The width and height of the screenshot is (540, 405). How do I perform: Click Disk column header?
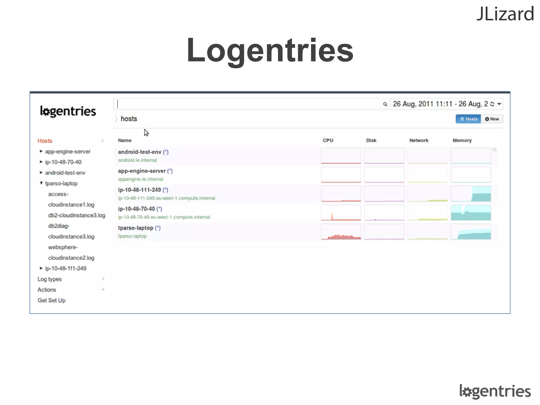coord(371,141)
